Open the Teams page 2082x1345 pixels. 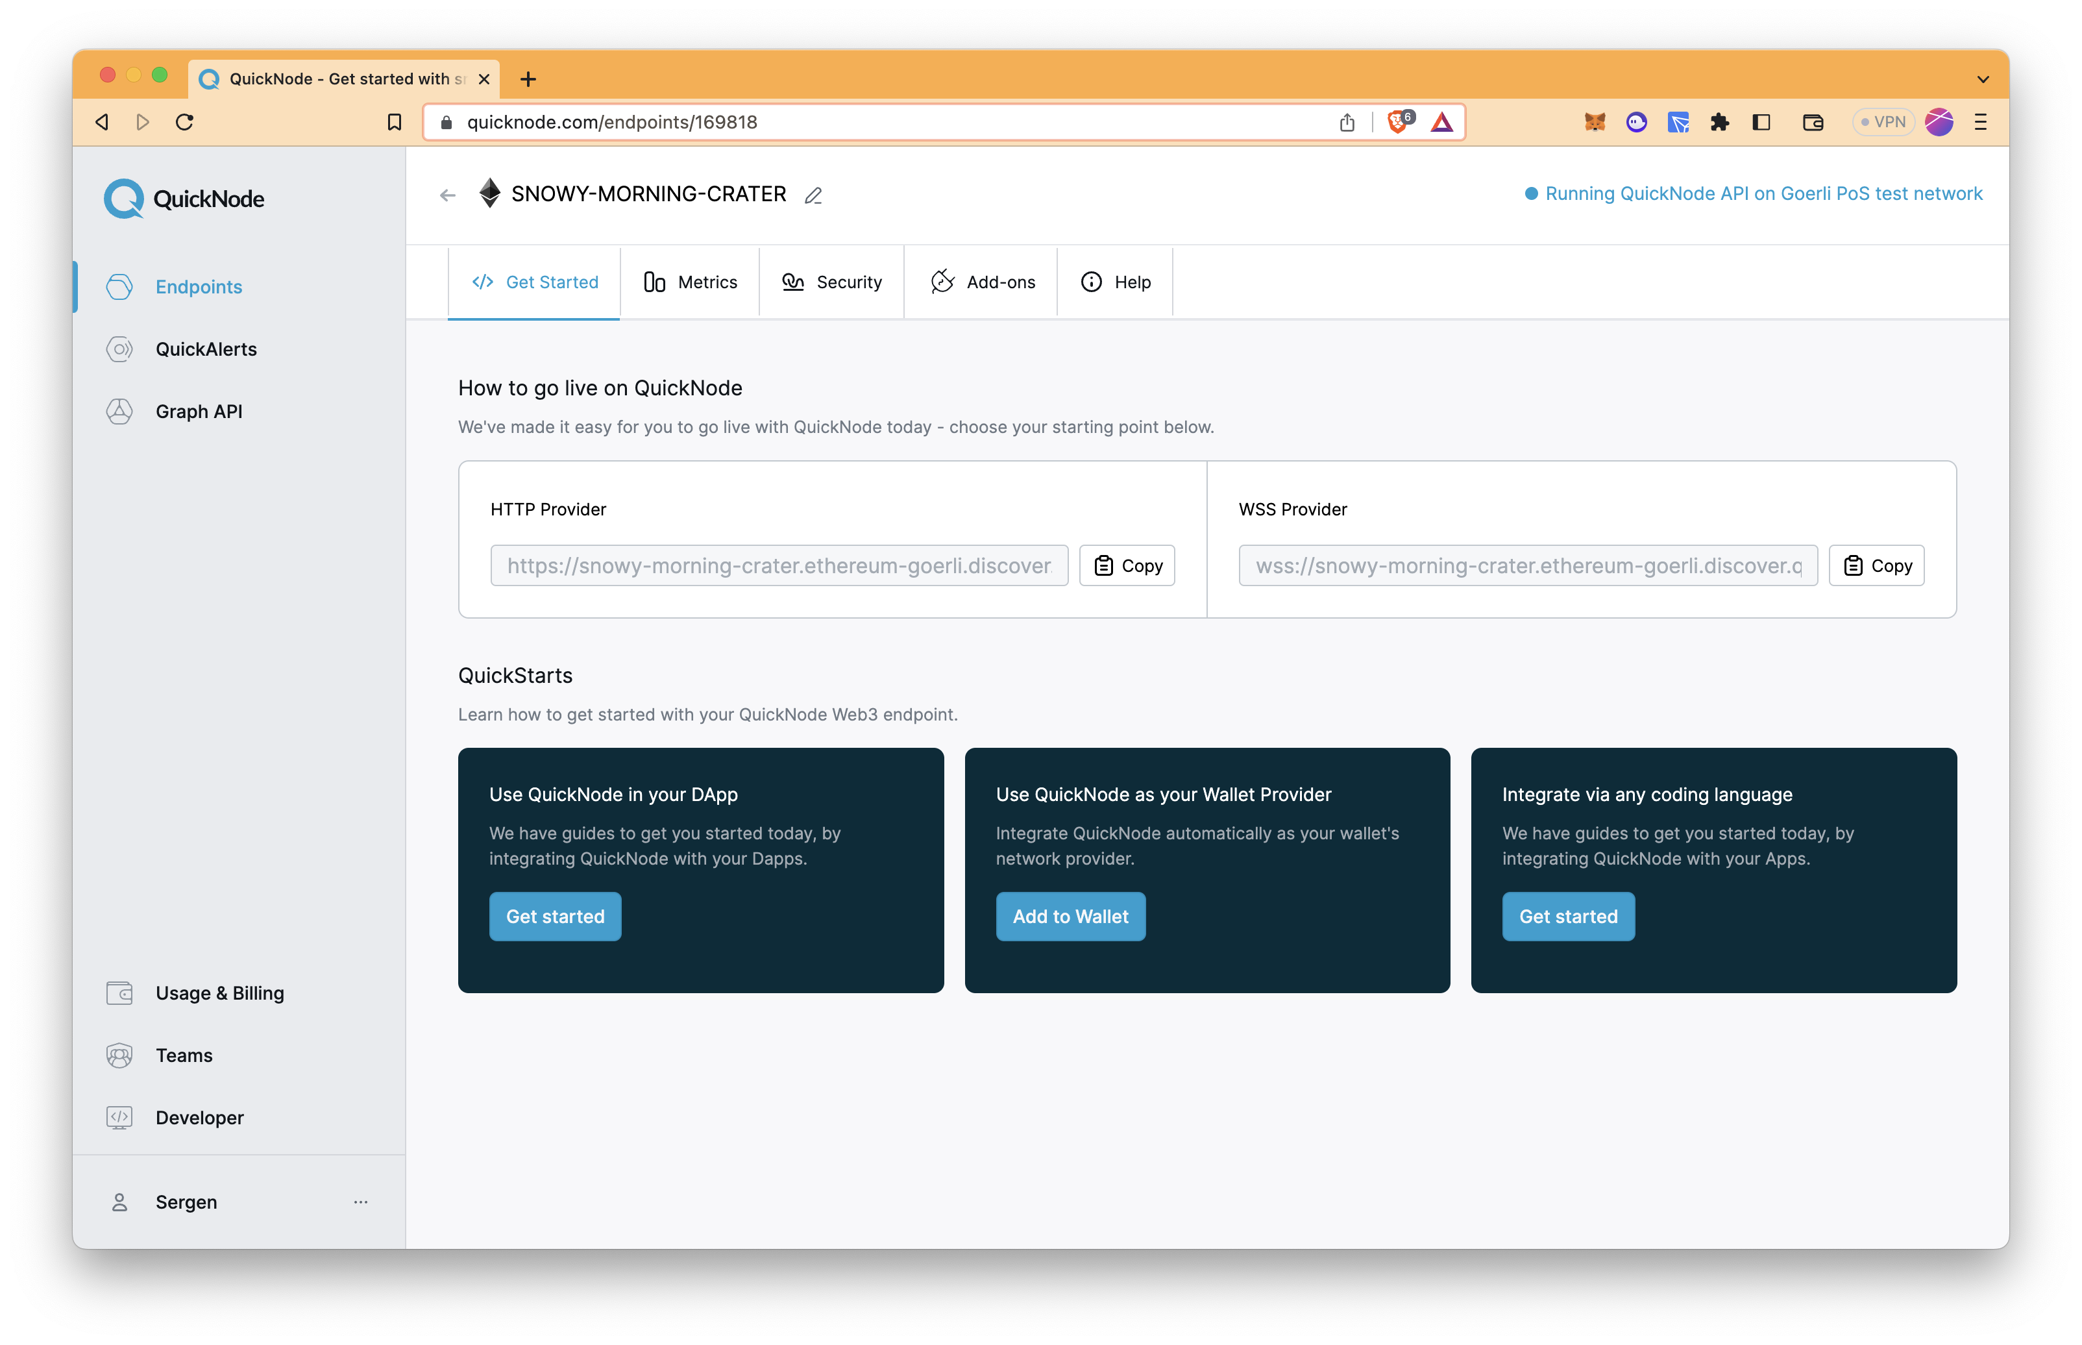(x=183, y=1055)
